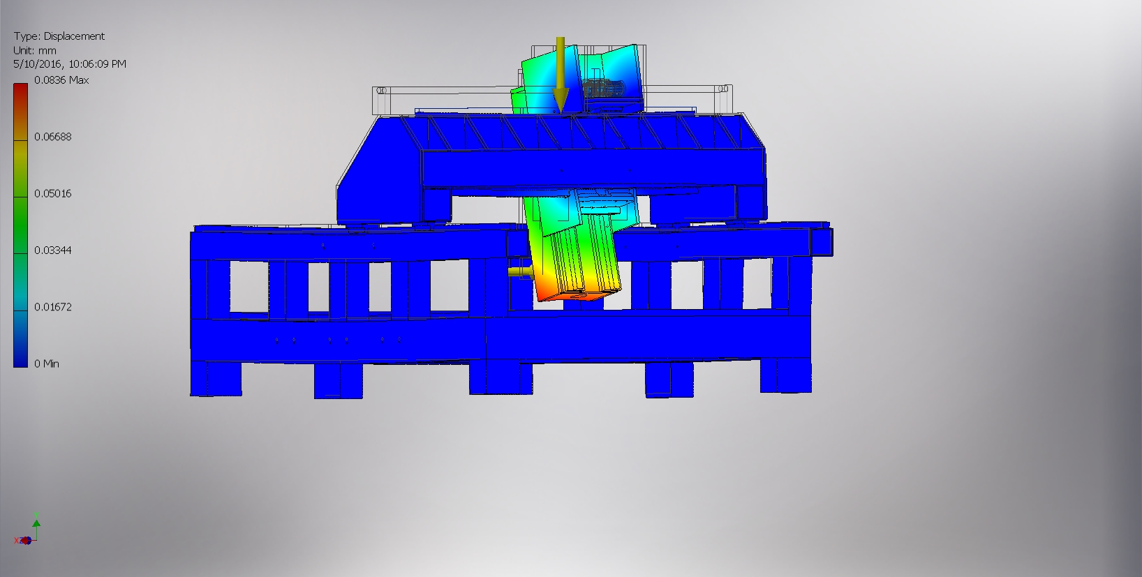Select the center foot of base frame

[x=500, y=377]
